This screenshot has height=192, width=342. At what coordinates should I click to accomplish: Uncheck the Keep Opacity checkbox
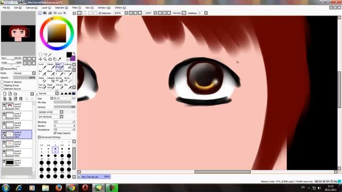click(55, 133)
